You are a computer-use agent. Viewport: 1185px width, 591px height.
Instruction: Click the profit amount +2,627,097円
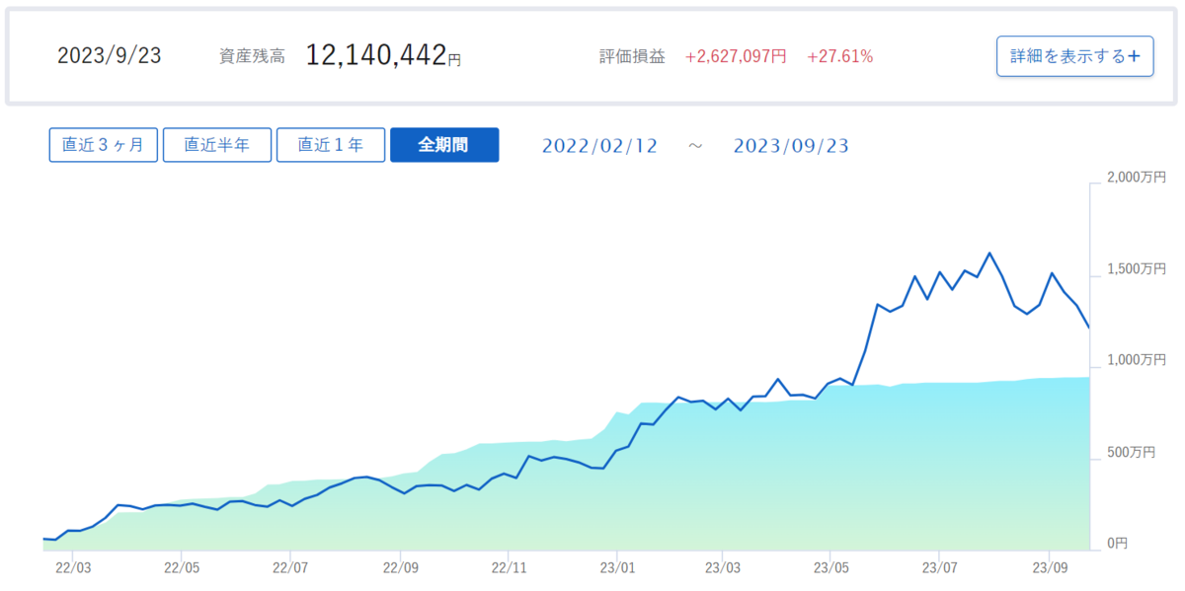pos(736,57)
